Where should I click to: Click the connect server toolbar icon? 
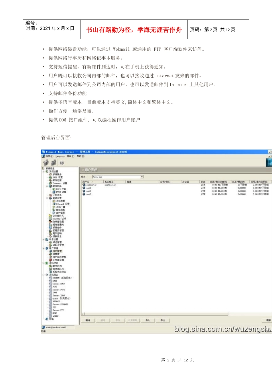coord(46,163)
